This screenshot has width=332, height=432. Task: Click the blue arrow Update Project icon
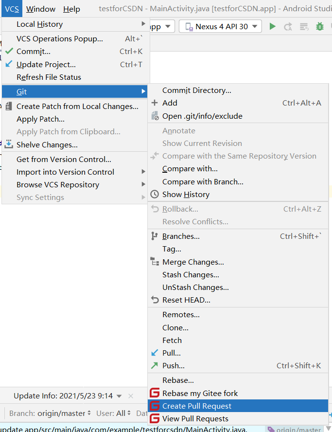pos(9,64)
